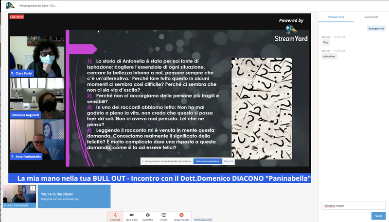This screenshot has height=222, width=389.
Task: Switch to the Private Chat tab
Action: click(x=336, y=17)
